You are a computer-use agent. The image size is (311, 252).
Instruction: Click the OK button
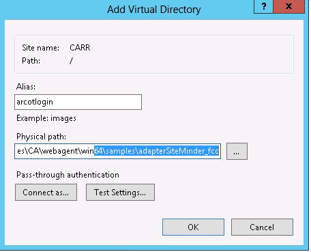pyautogui.click(x=193, y=227)
